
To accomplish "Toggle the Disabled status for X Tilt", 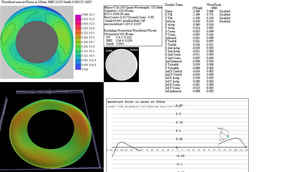I will [225, 15].
